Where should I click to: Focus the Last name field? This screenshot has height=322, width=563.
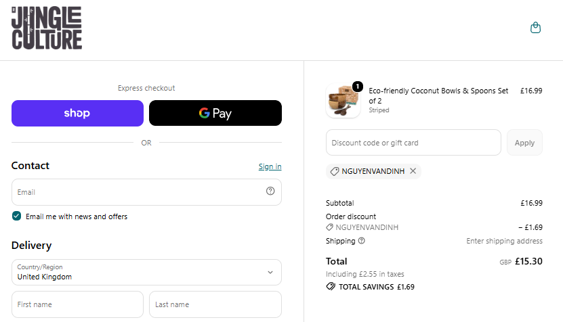215,304
